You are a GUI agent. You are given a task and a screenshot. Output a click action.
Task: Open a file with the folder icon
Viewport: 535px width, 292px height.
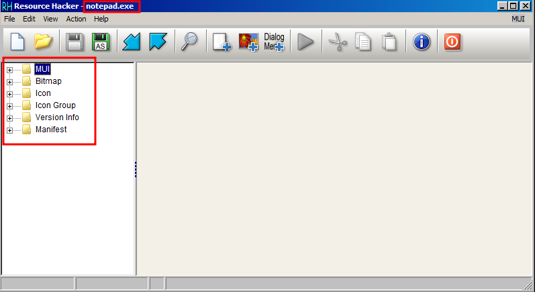44,42
